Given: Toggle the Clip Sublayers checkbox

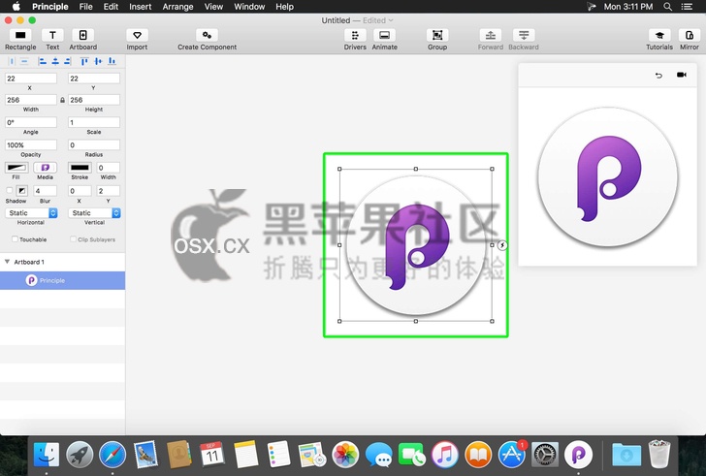Looking at the screenshot, I should [73, 238].
